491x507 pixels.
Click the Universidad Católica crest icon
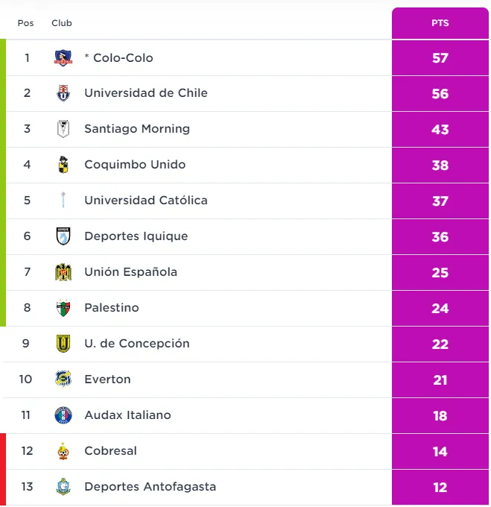tap(63, 201)
